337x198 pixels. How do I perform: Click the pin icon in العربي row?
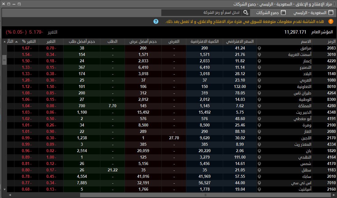pos(259,80)
